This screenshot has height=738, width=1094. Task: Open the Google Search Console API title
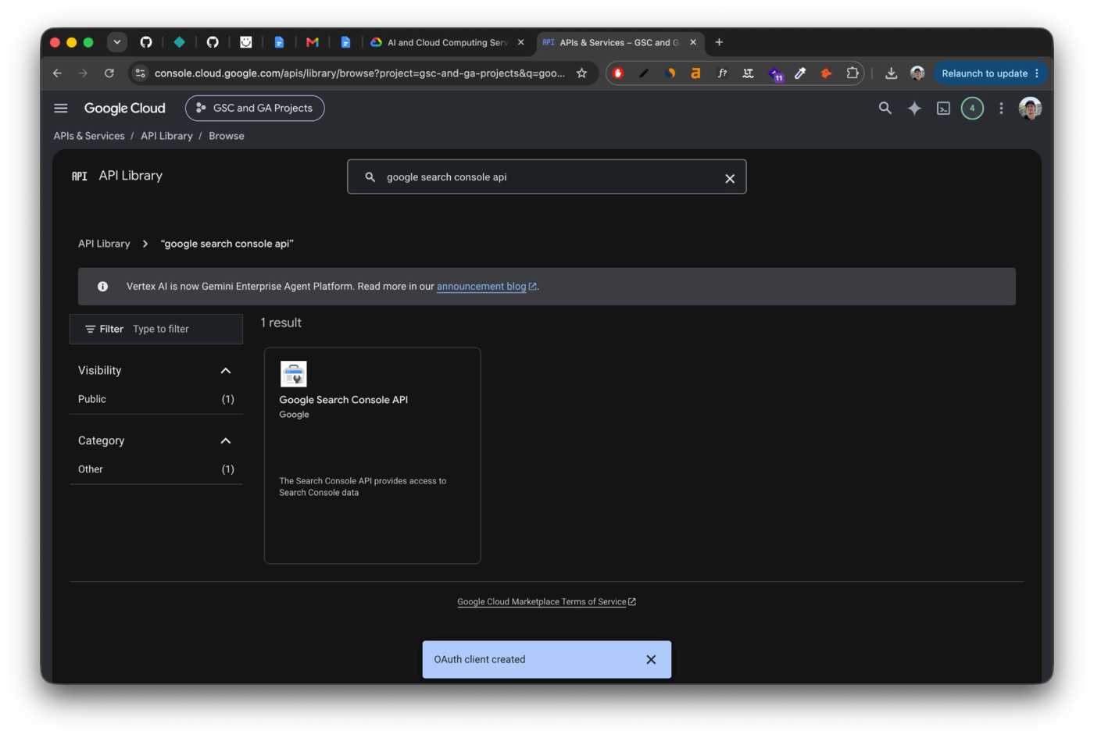[344, 400]
